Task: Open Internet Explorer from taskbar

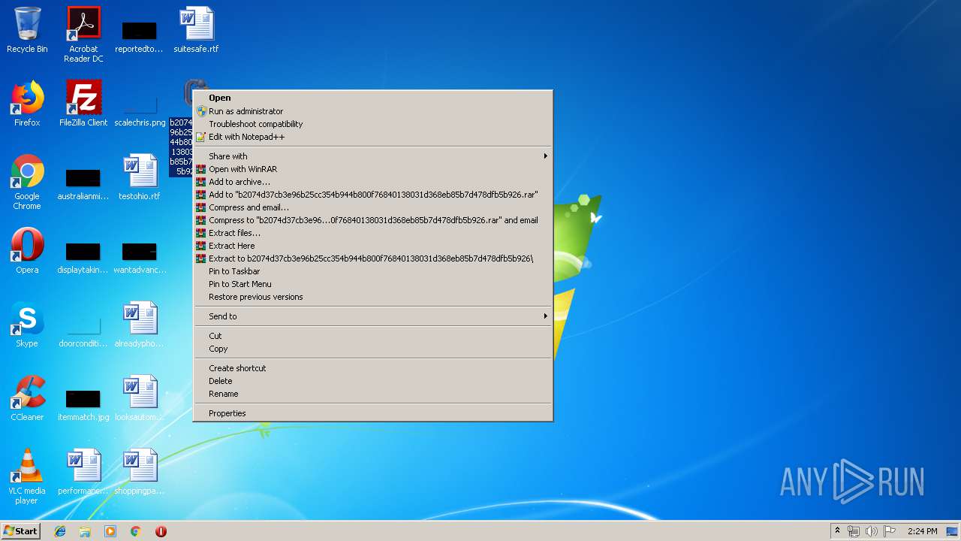Action: point(60,531)
